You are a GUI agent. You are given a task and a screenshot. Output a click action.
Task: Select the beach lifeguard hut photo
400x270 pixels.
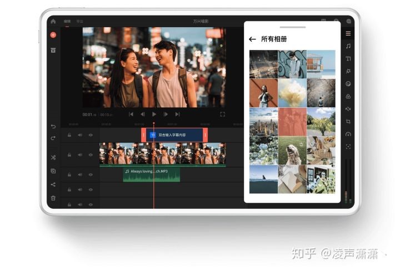[x=321, y=64]
